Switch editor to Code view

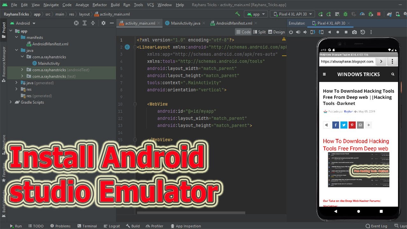[243, 32]
